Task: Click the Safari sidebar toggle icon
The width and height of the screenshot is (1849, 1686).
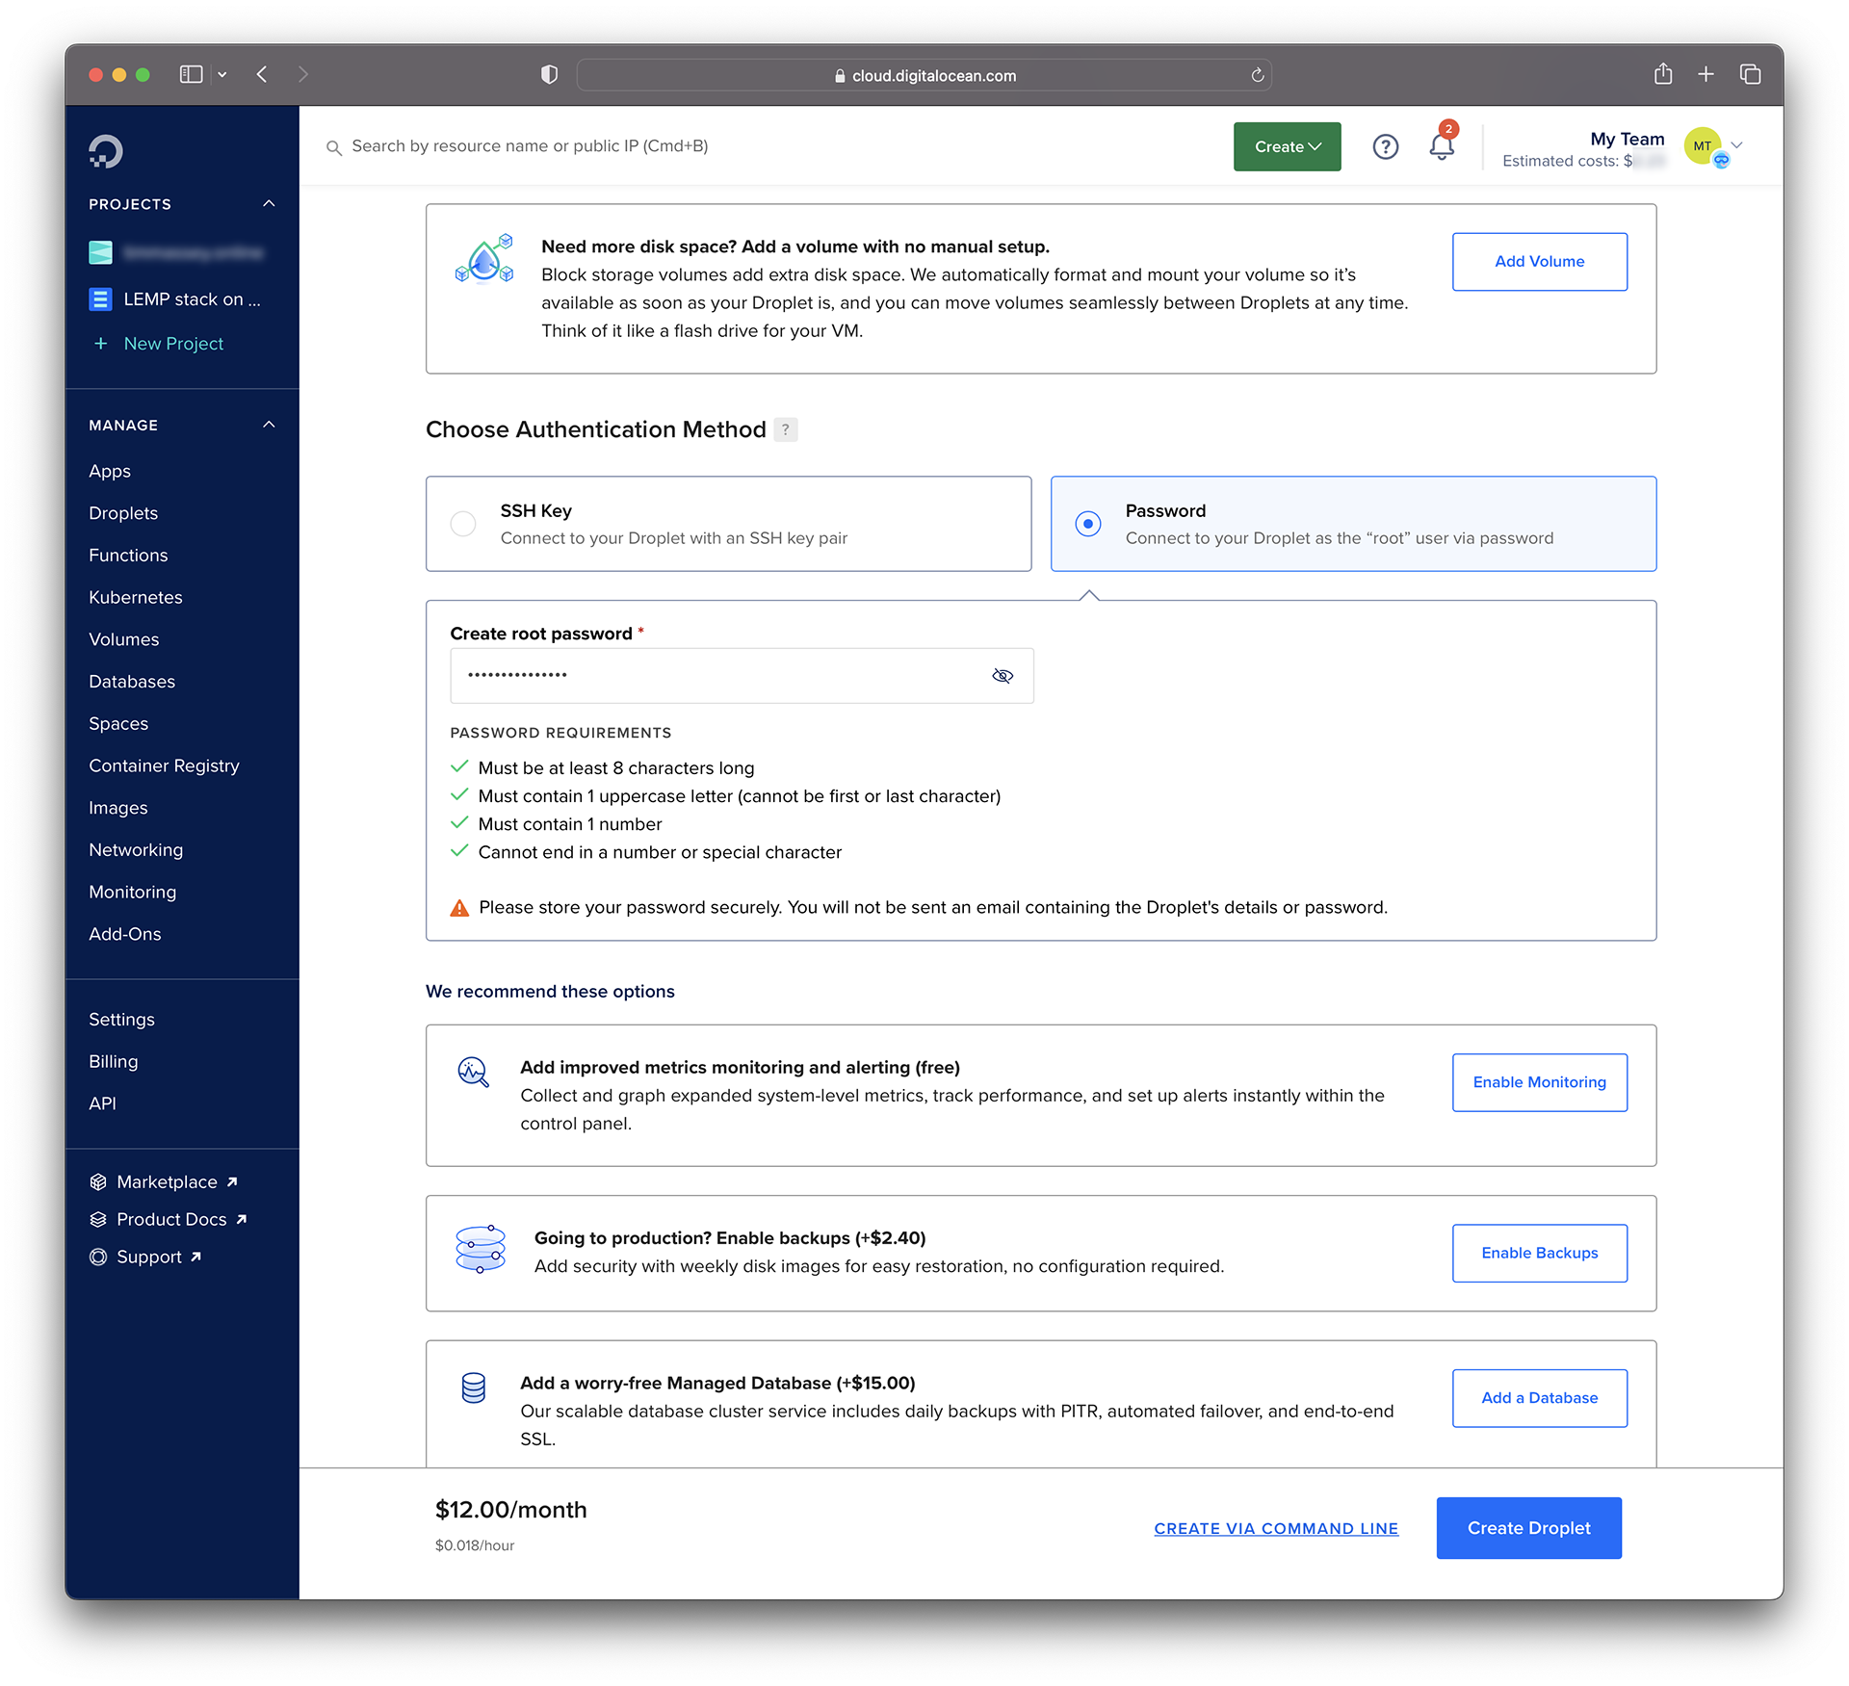Action: tap(192, 74)
